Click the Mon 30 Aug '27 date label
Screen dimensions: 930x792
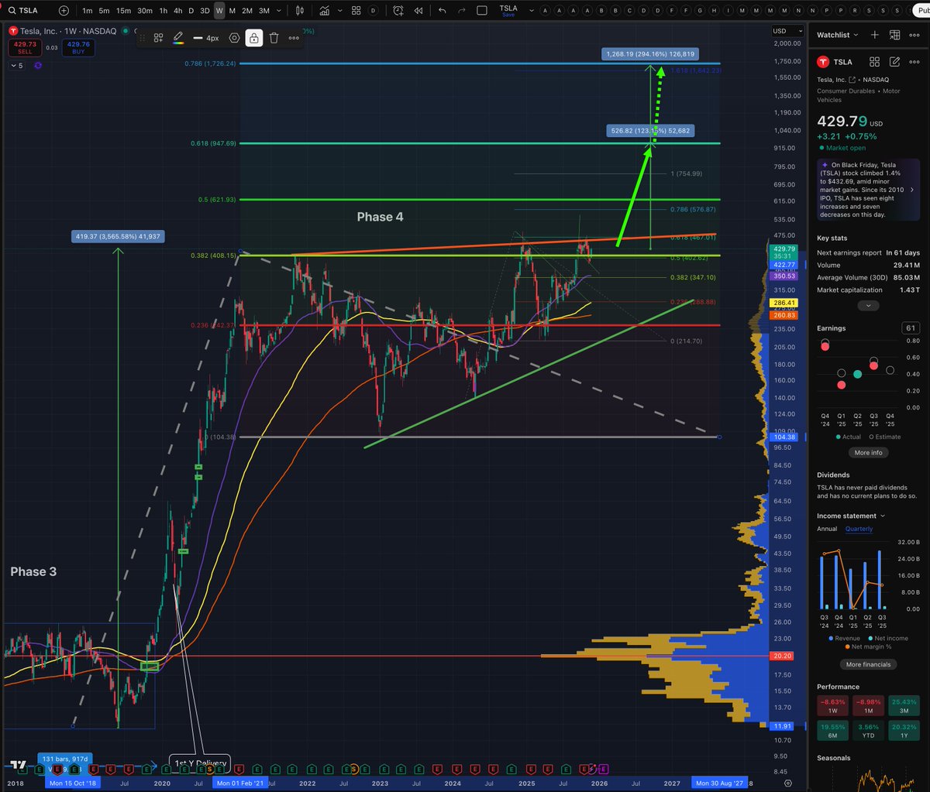click(x=721, y=783)
